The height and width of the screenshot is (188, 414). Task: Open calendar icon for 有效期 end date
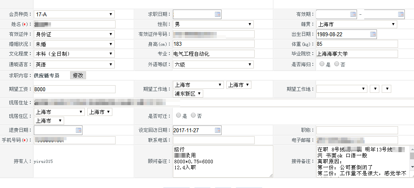tap(401, 14)
